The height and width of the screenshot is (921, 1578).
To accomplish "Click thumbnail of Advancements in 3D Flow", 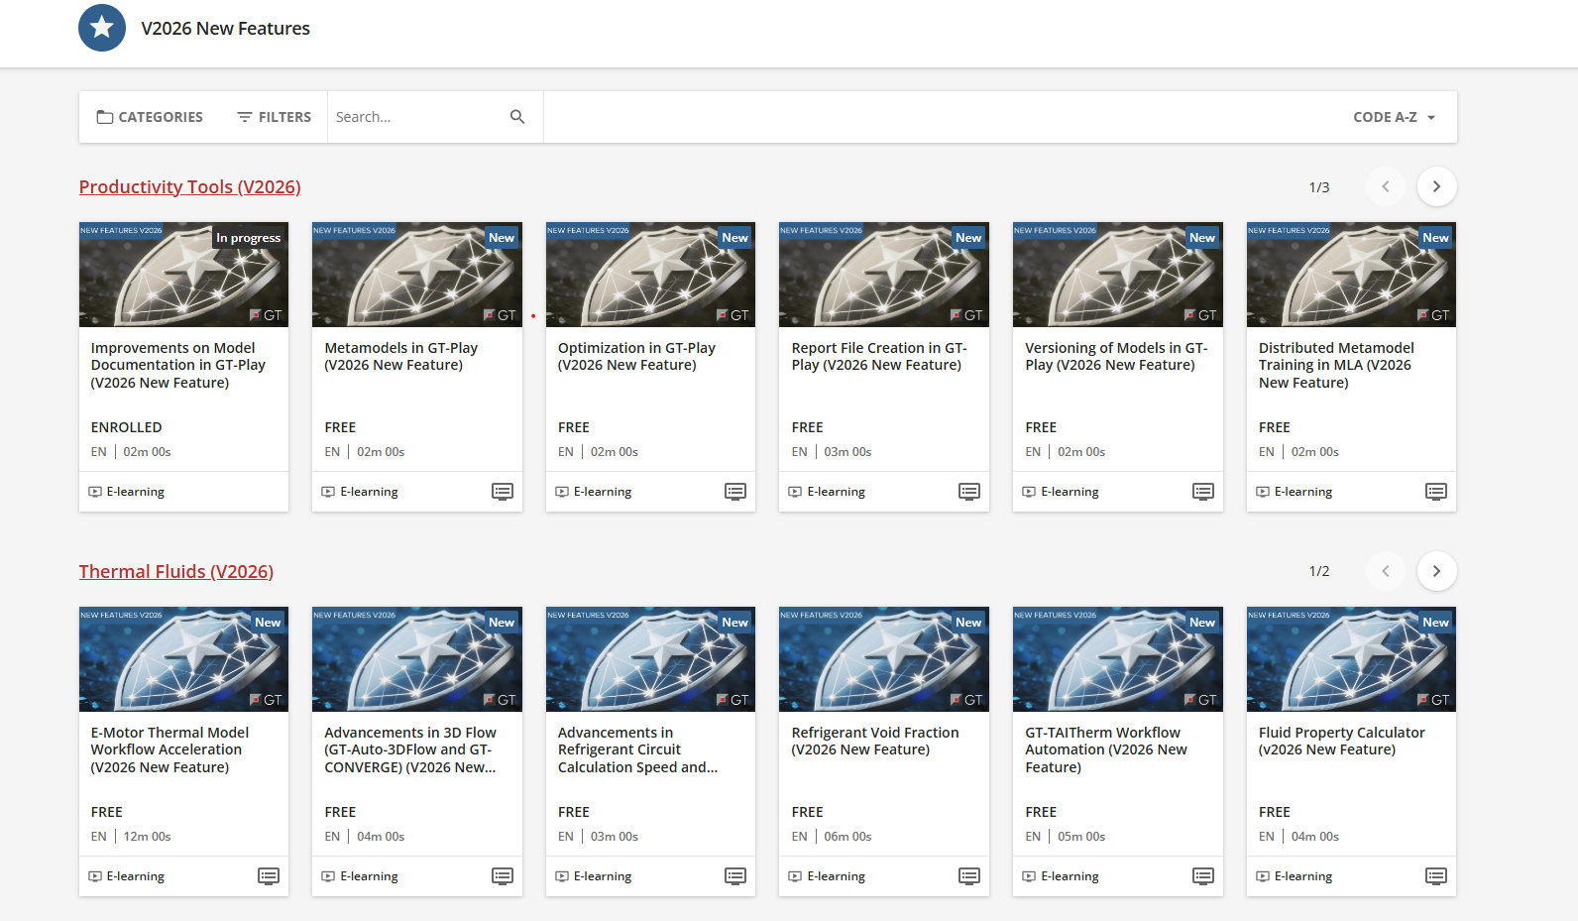I will pyautogui.click(x=417, y=659).
